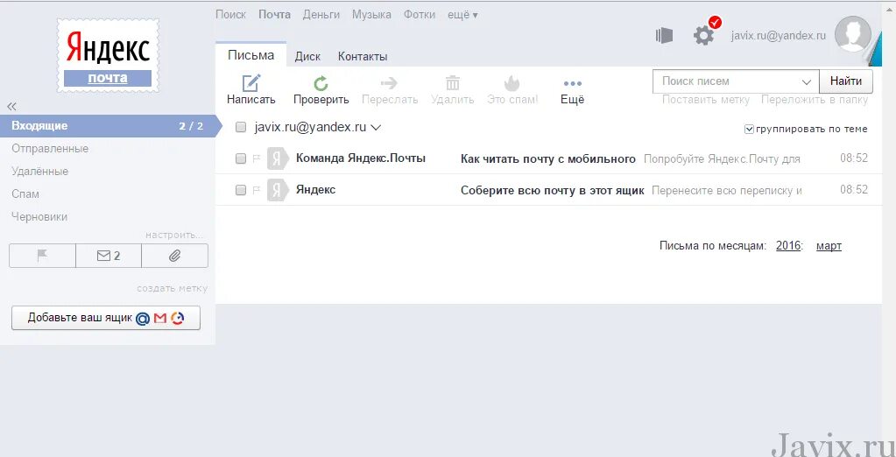
Task: Open the Входящие folder
Action: tap(108, 126)
